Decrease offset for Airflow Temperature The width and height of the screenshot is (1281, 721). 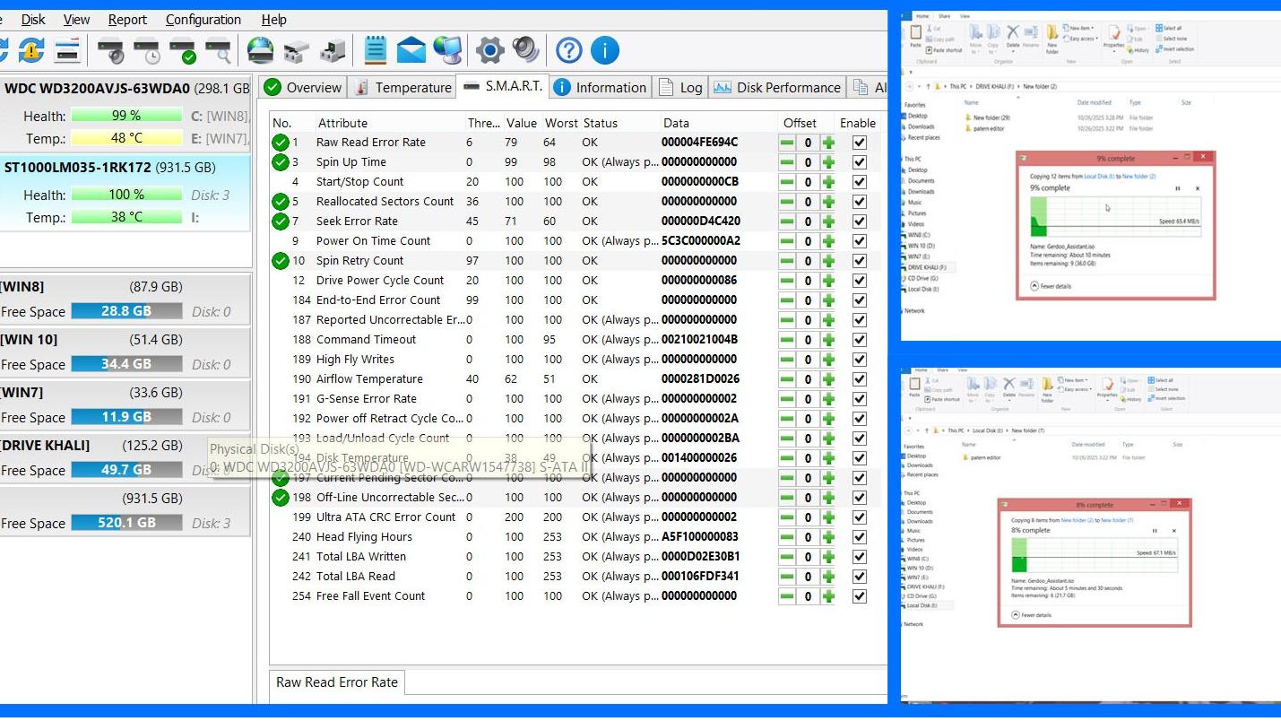(786, 379)
